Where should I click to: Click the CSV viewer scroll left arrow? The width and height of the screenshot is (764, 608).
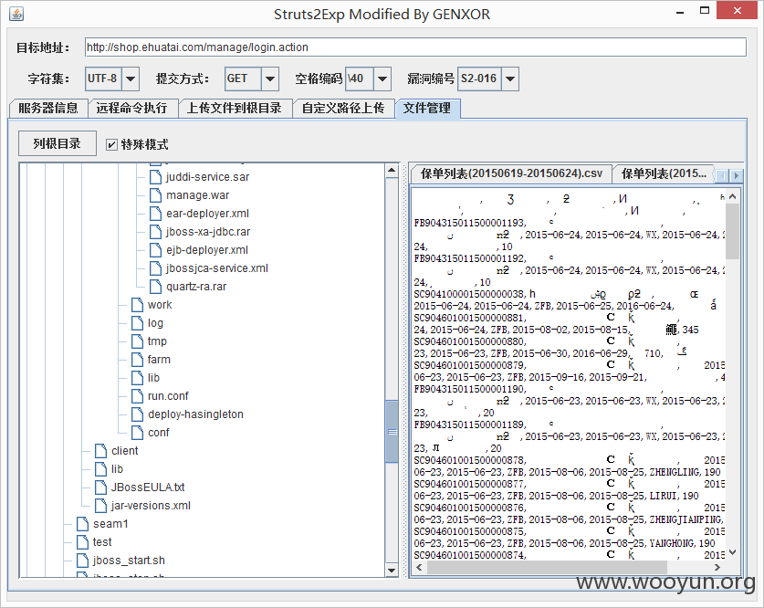(420, 568)
